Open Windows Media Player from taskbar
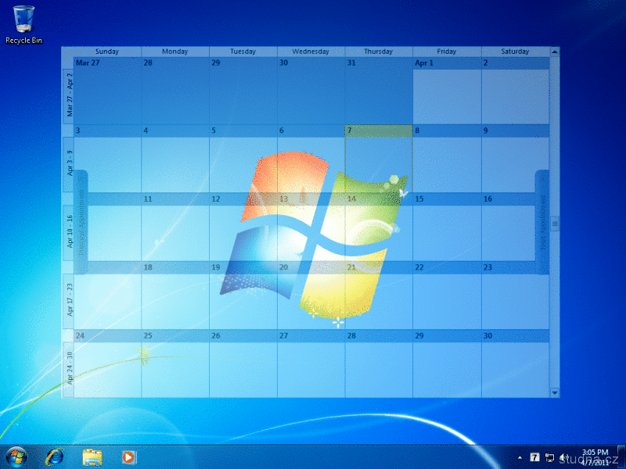This screenshot has height=469, width=626. (128, 456)
